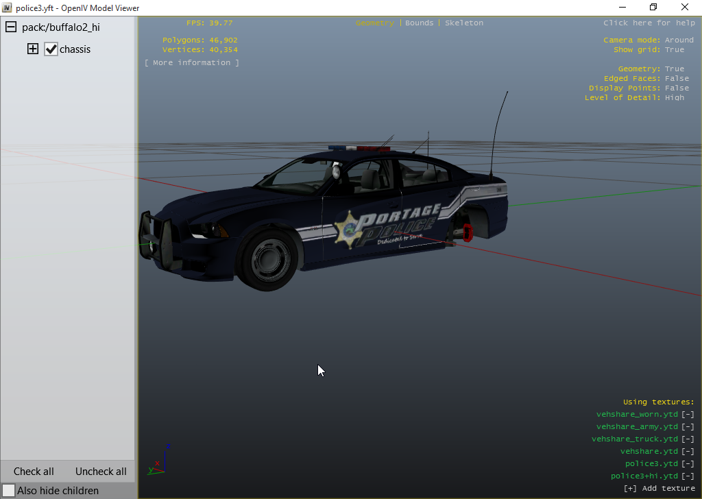
Task: Toggle the Show grid True value
Action: click(674, 49)
